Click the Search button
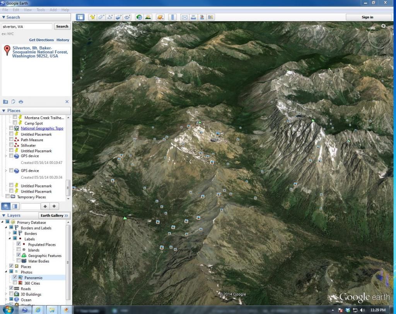The image size is (396, 314). [x=62, y=27]
